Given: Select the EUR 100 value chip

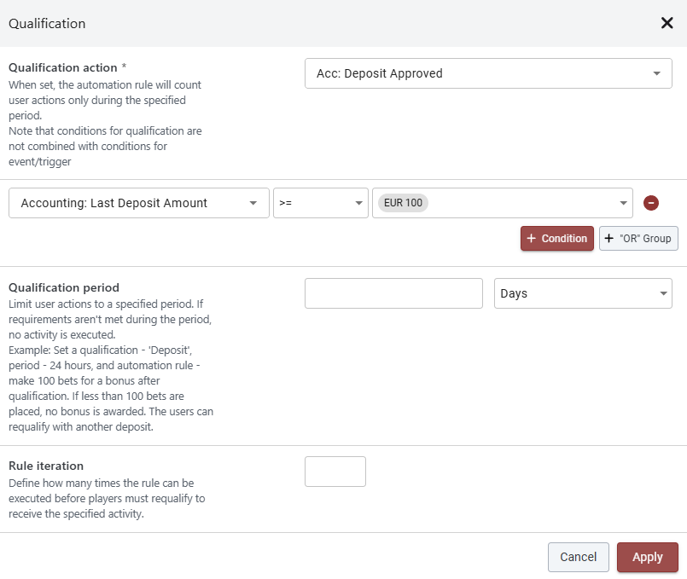Looking at the screenshot, I should coord(403,203).
